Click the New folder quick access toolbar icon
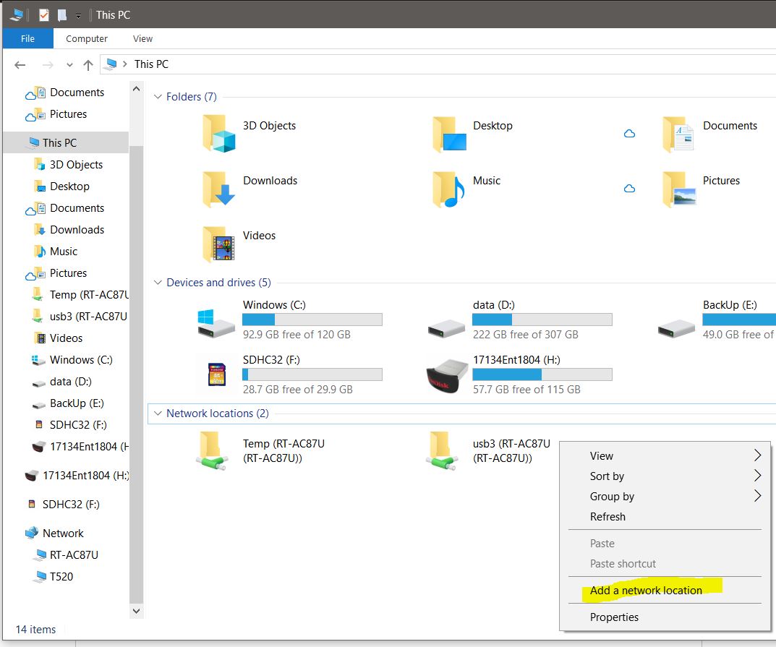This screenshot has height=647, width=776. 62,15
